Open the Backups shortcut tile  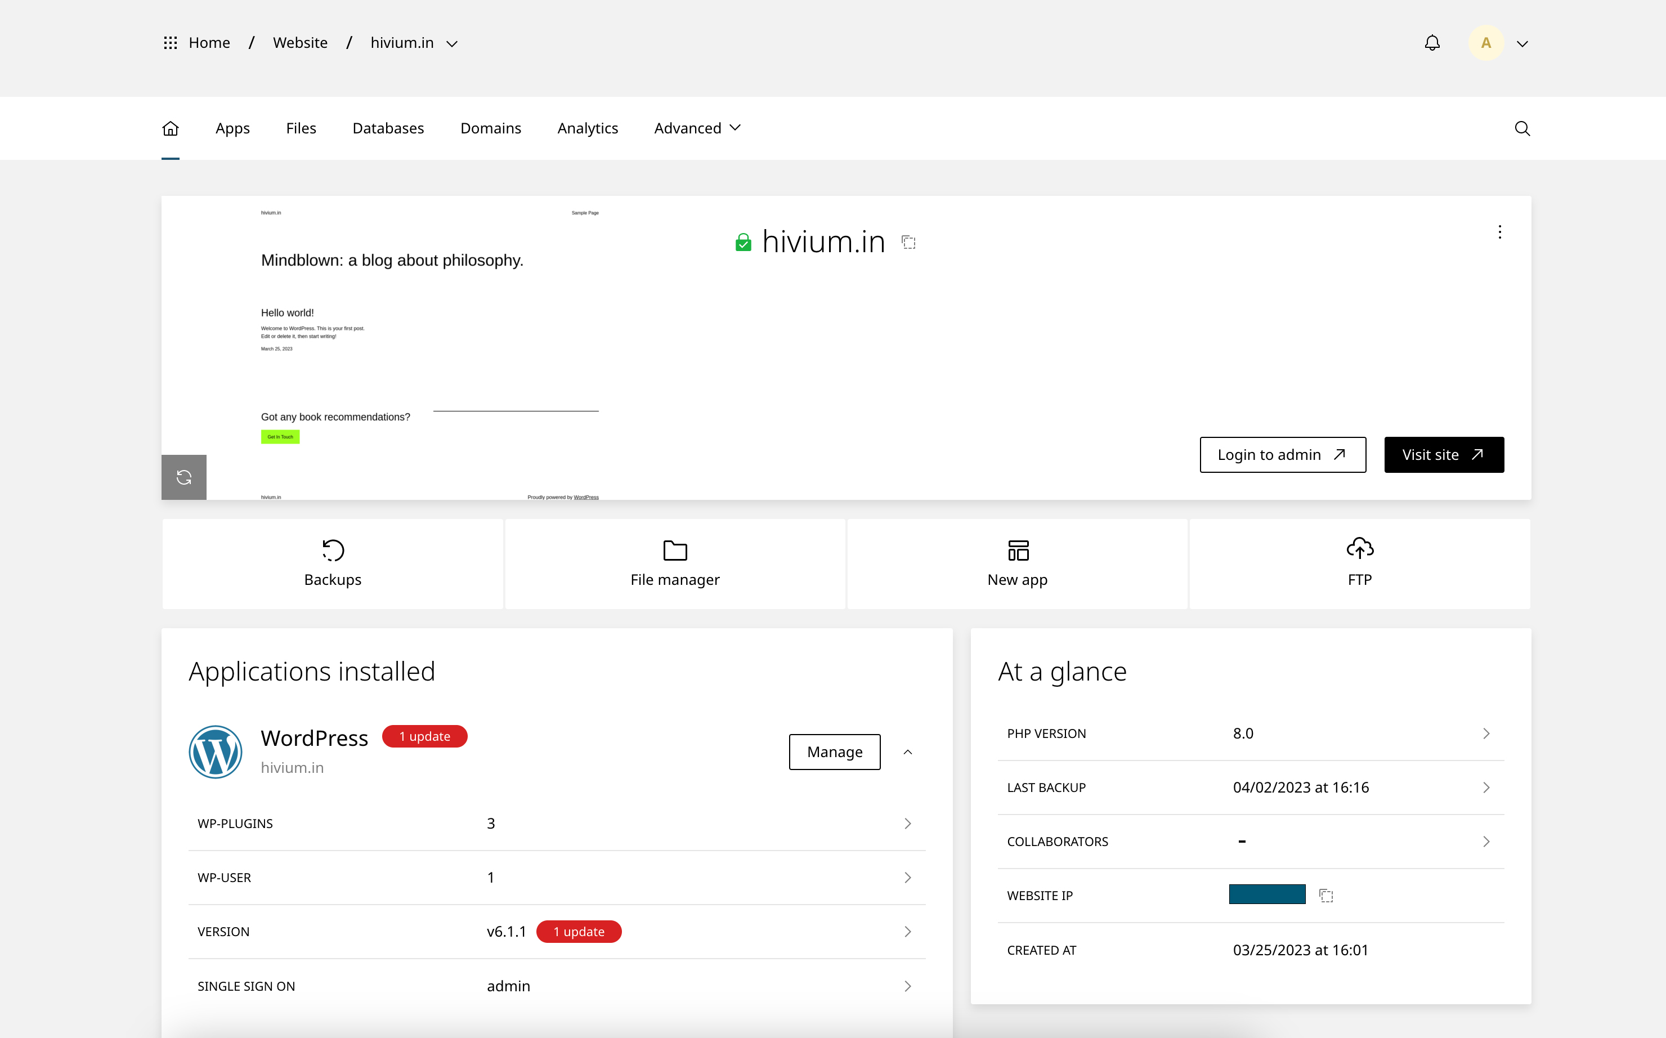tap(333, 563)
